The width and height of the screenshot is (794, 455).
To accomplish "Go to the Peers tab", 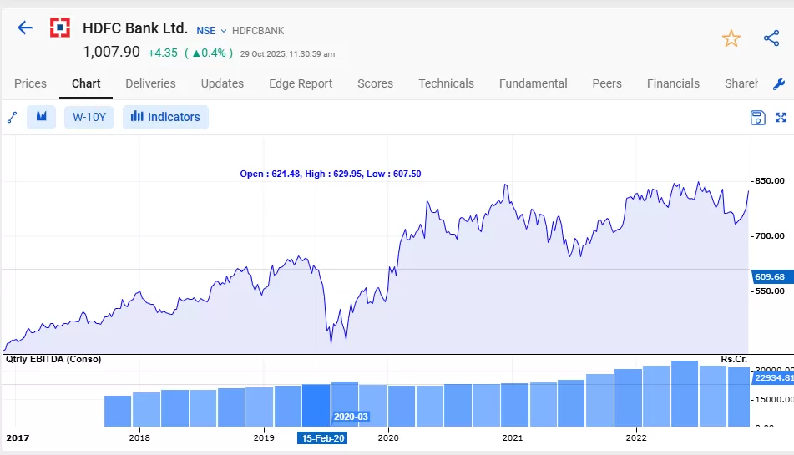I will click(607, 83).
